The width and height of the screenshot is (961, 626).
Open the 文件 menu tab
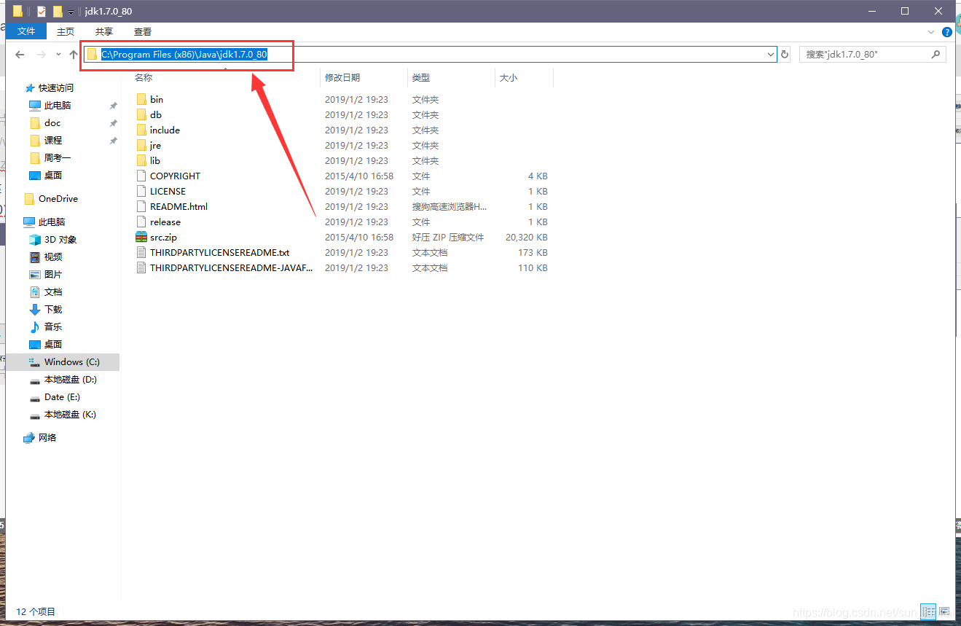(x=26, y=31)
